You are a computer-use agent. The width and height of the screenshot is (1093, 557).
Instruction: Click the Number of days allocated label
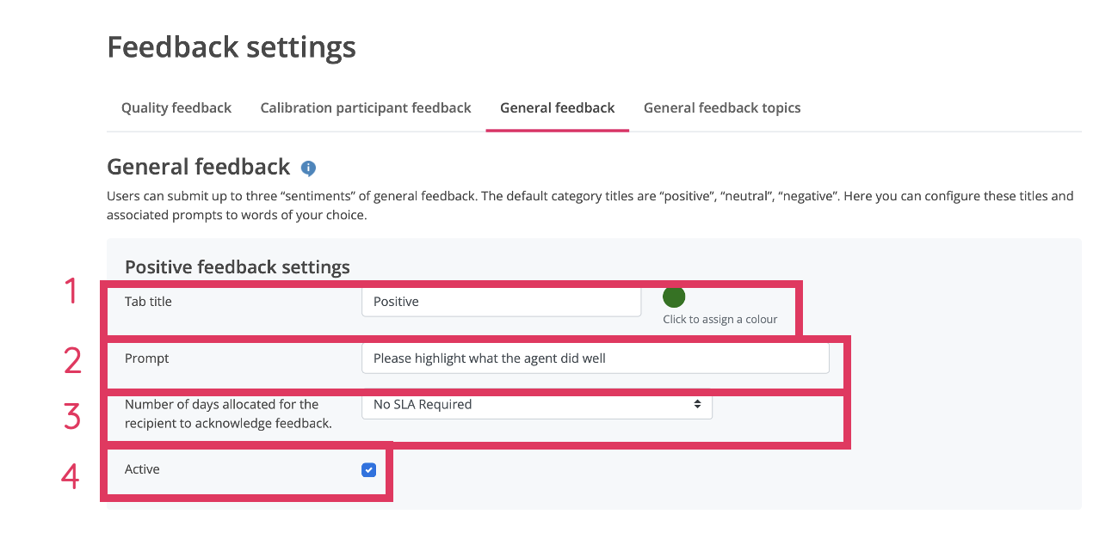tap(222, 413)
